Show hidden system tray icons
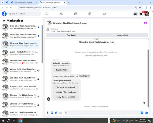The image size is (153, 123). 124,121
